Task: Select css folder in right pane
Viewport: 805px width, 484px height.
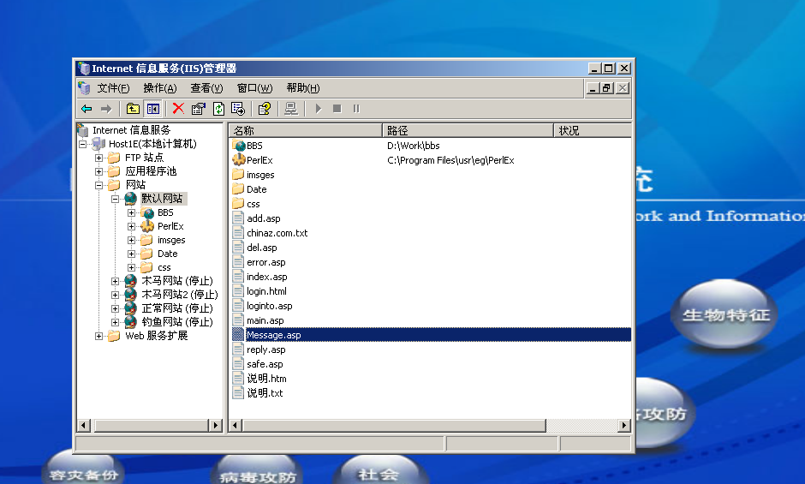Action: [x=247, y=204]
